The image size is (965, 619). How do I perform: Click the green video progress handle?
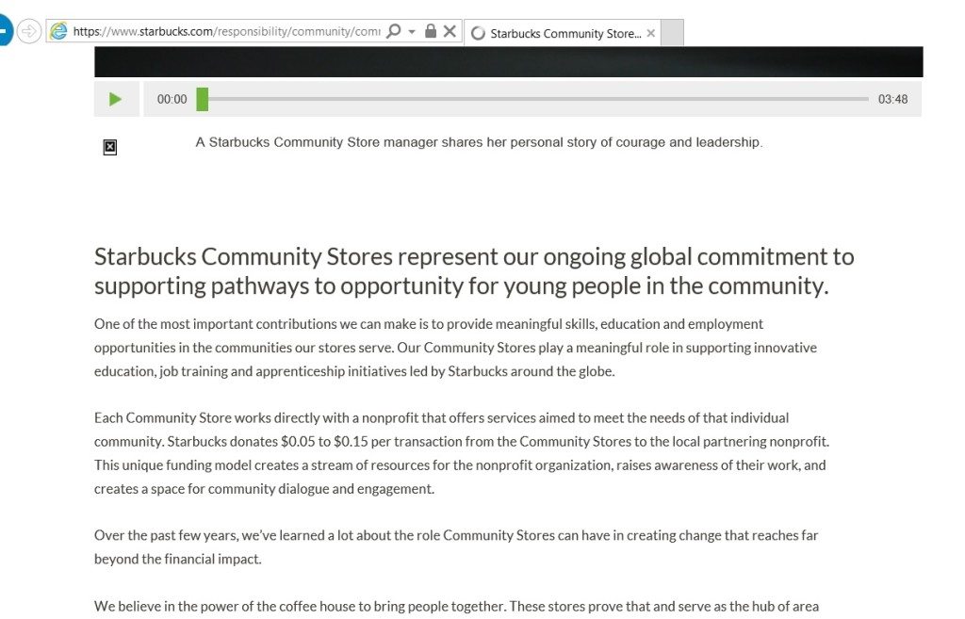(203, 99)
